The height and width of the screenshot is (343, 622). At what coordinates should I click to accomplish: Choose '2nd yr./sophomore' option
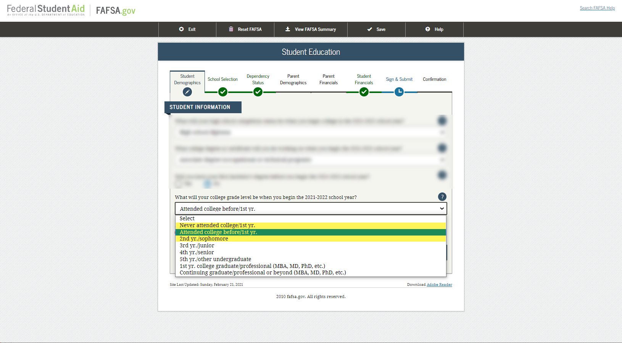(311, 239)
